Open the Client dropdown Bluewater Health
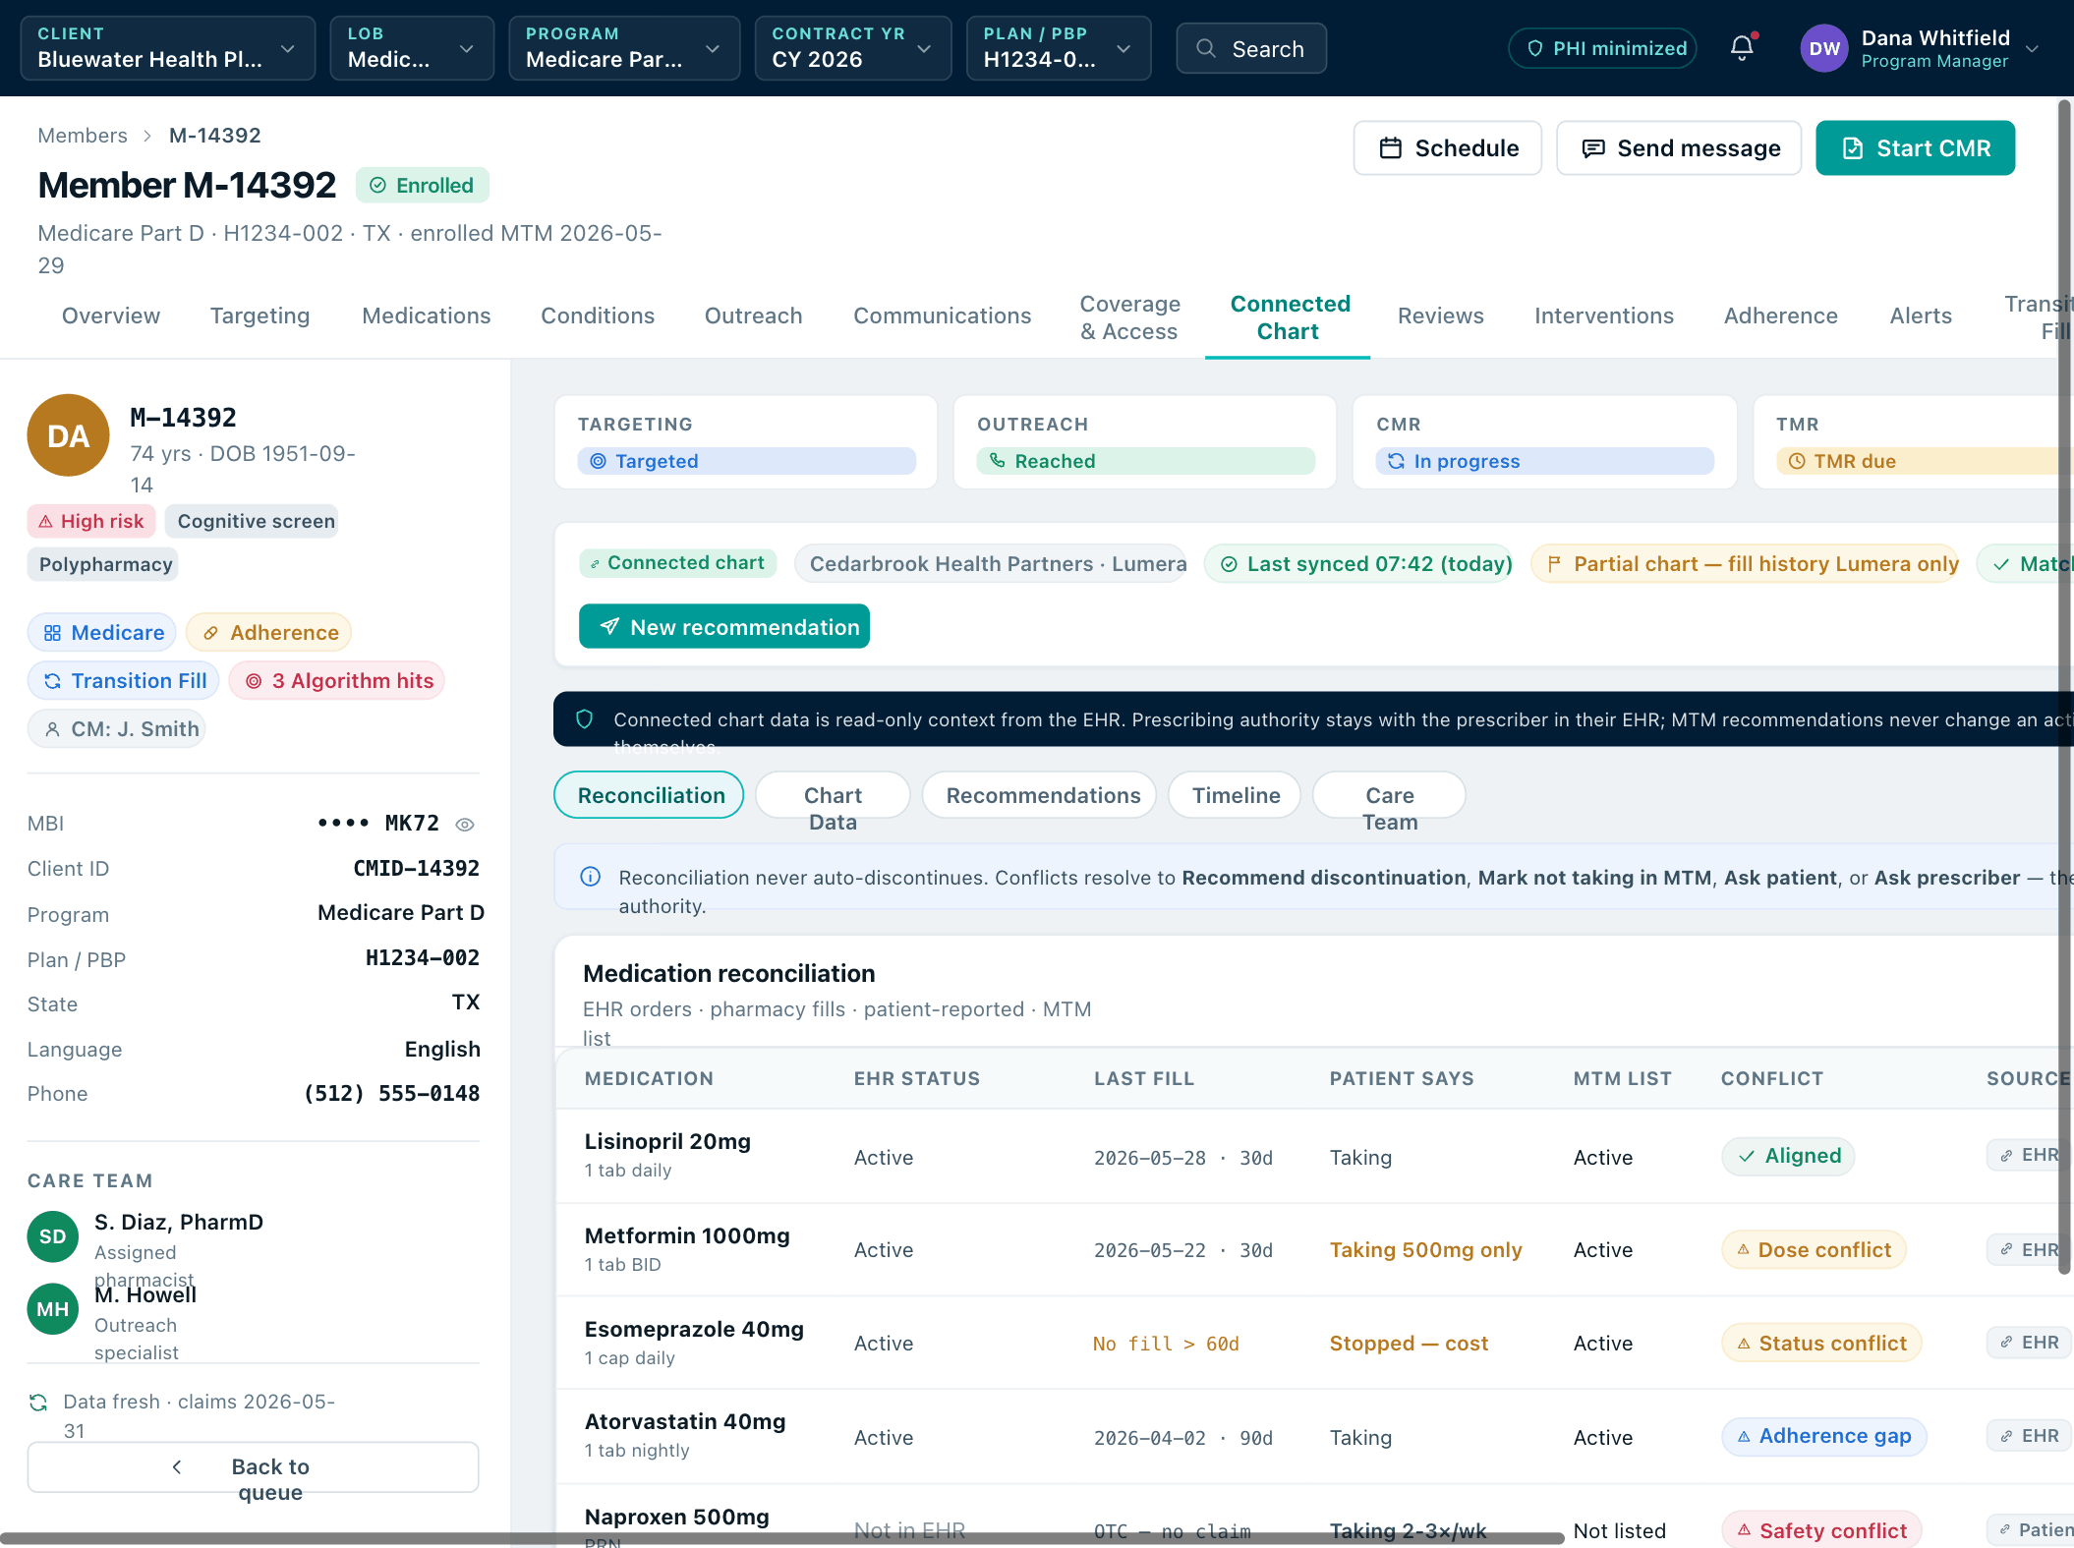This screenshot has width=2074, height=1548. point(167,48)
